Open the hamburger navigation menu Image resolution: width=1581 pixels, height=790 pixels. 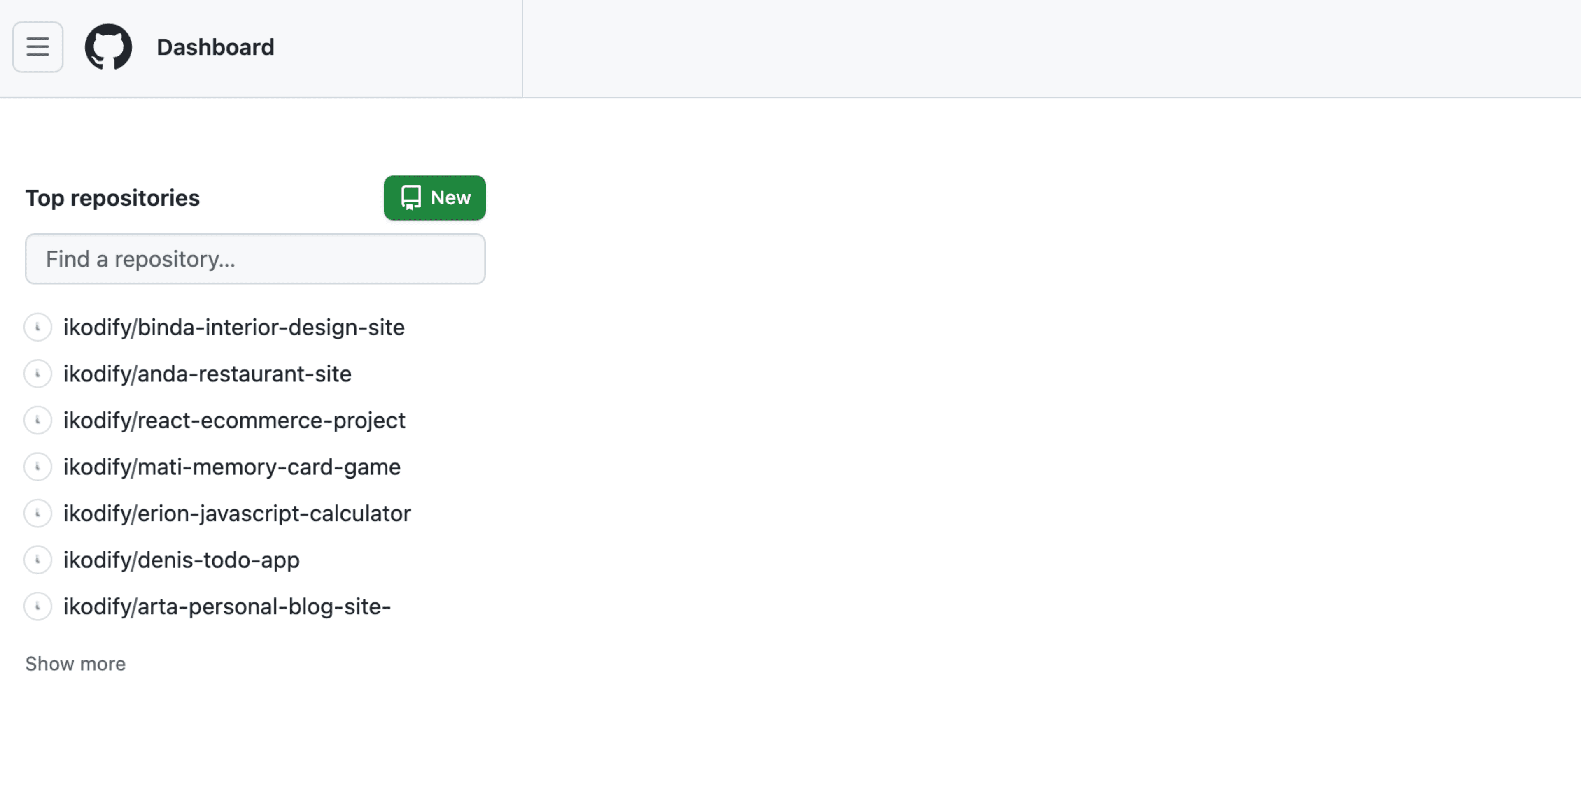pyautogui.click(x=37, y=47)
